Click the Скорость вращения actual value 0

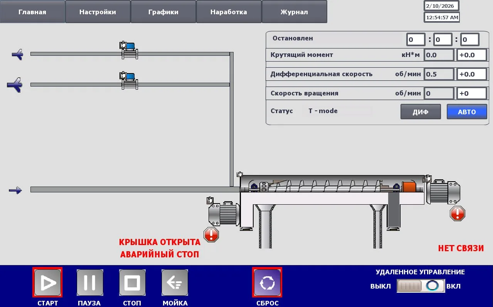pyautogui.click(x=439, y=93)
